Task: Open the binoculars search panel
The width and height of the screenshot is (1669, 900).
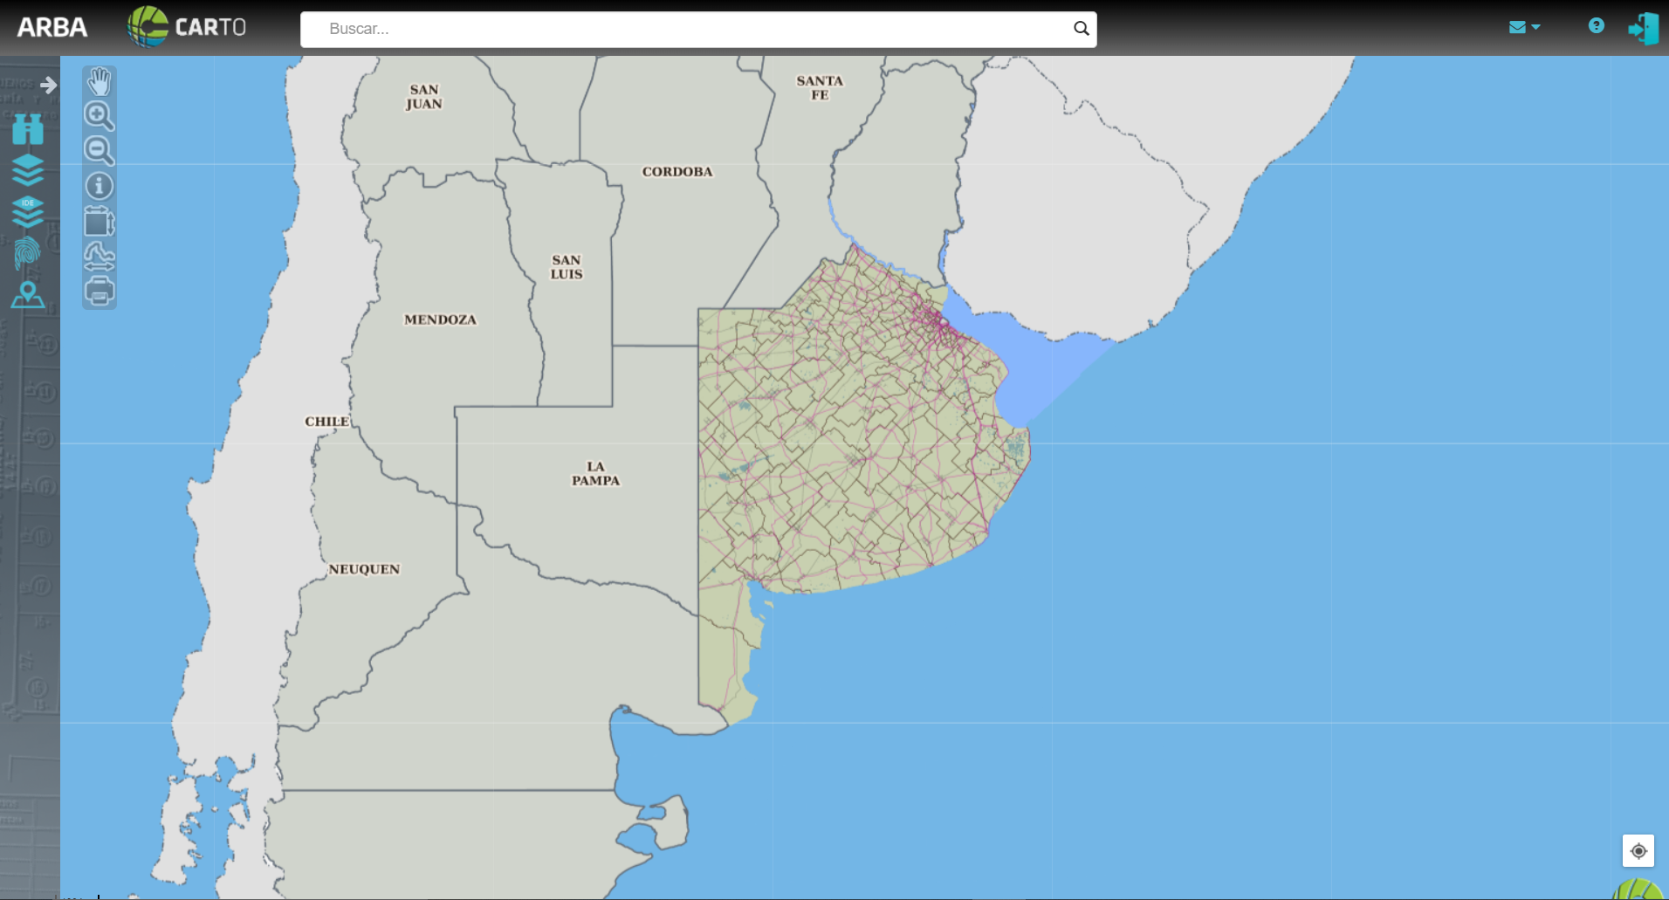Action: pyautogui.click(x=28, y=129)
